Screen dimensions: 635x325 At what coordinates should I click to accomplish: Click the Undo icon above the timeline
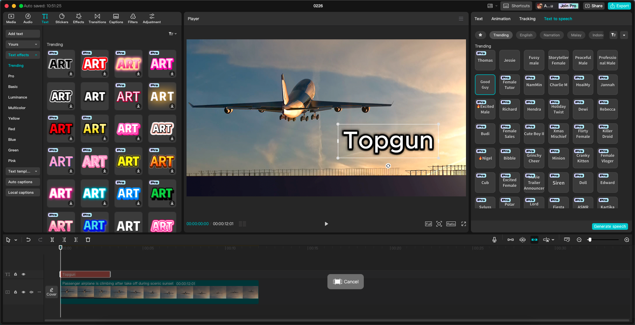tap(28, 240)
